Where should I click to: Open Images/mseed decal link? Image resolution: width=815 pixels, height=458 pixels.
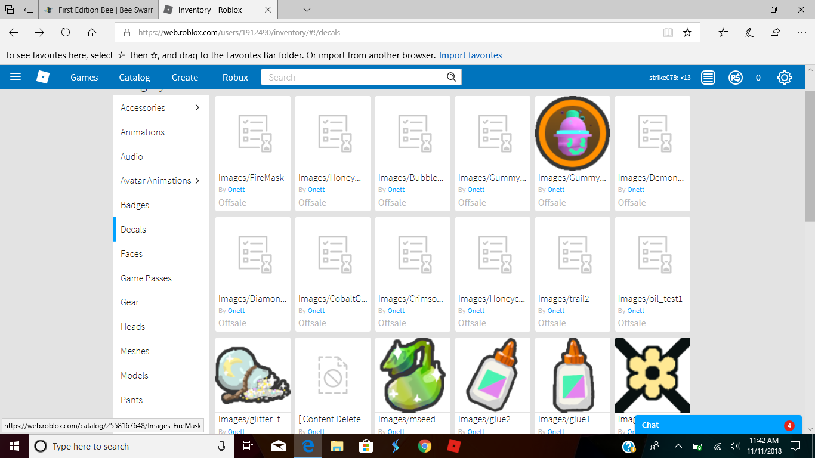[x=407, y=419]
